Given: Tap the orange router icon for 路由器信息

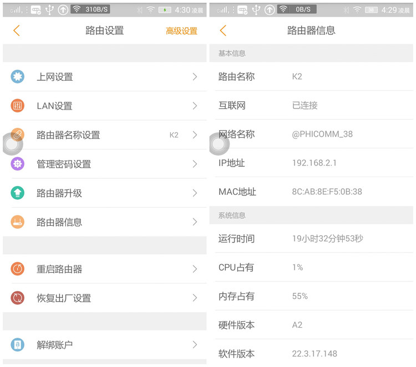Looking at the screenshot, I should coord(18,222).
